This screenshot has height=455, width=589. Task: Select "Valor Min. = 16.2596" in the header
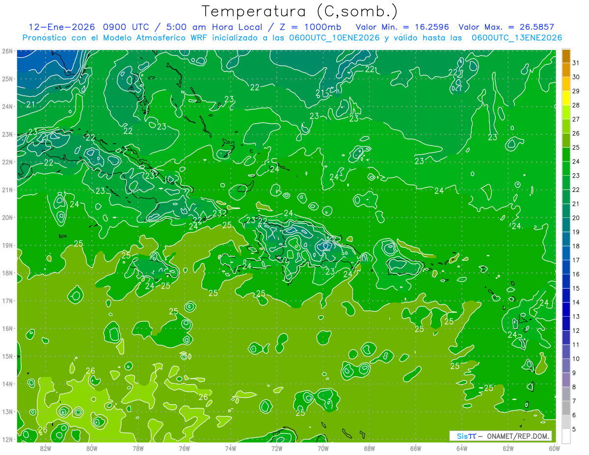click(402, 27)
